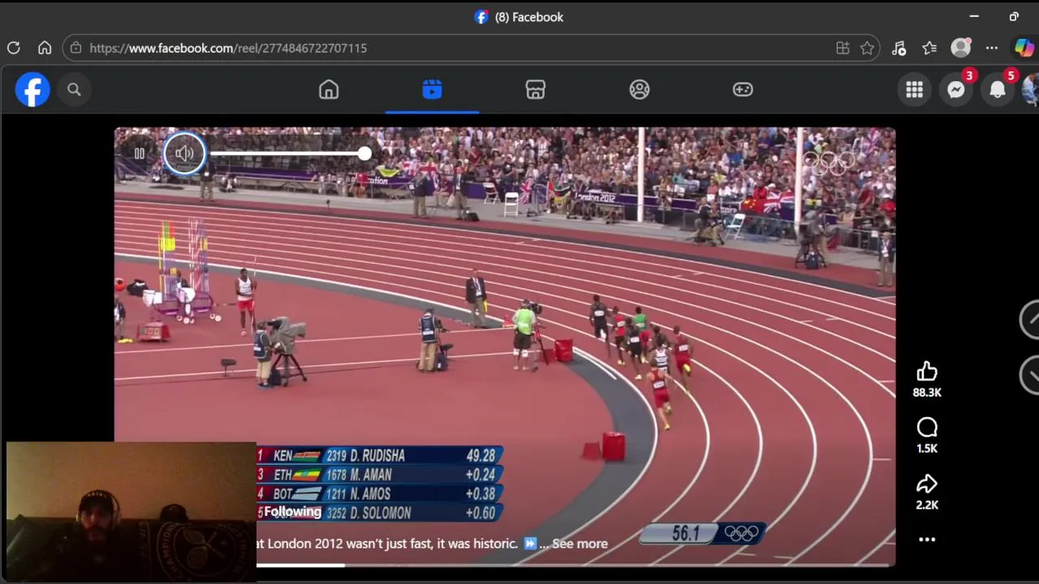
Task: Click the volume slider handle
Action: [x=364, y=153]
